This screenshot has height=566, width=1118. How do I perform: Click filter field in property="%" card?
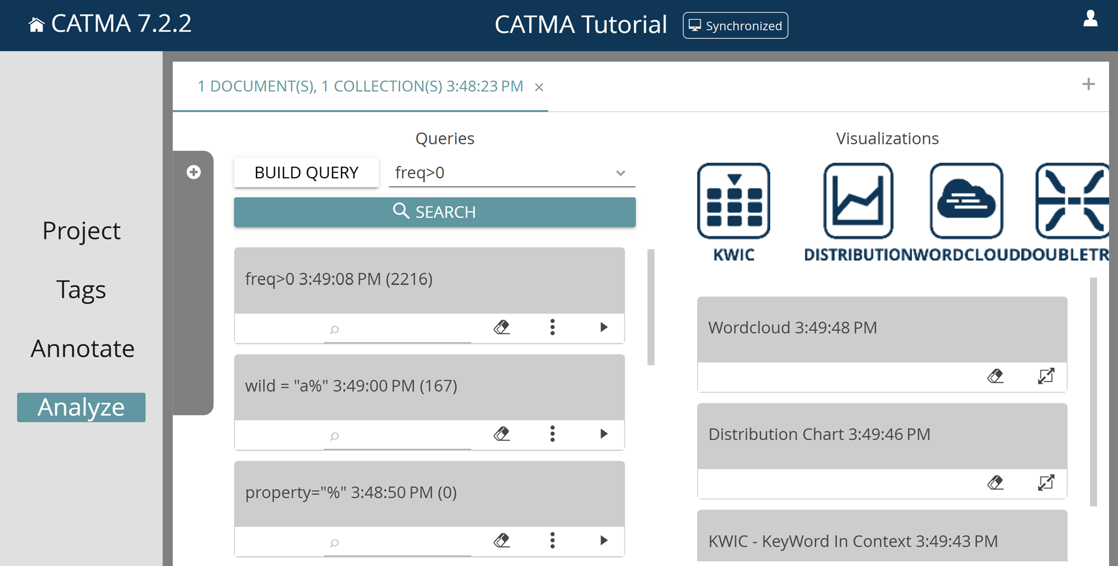pyautogui.click(x=397, y=543)
